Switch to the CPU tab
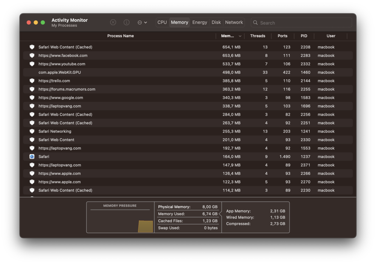This screenshot has height=264, width=376. (x=162, y=22)
